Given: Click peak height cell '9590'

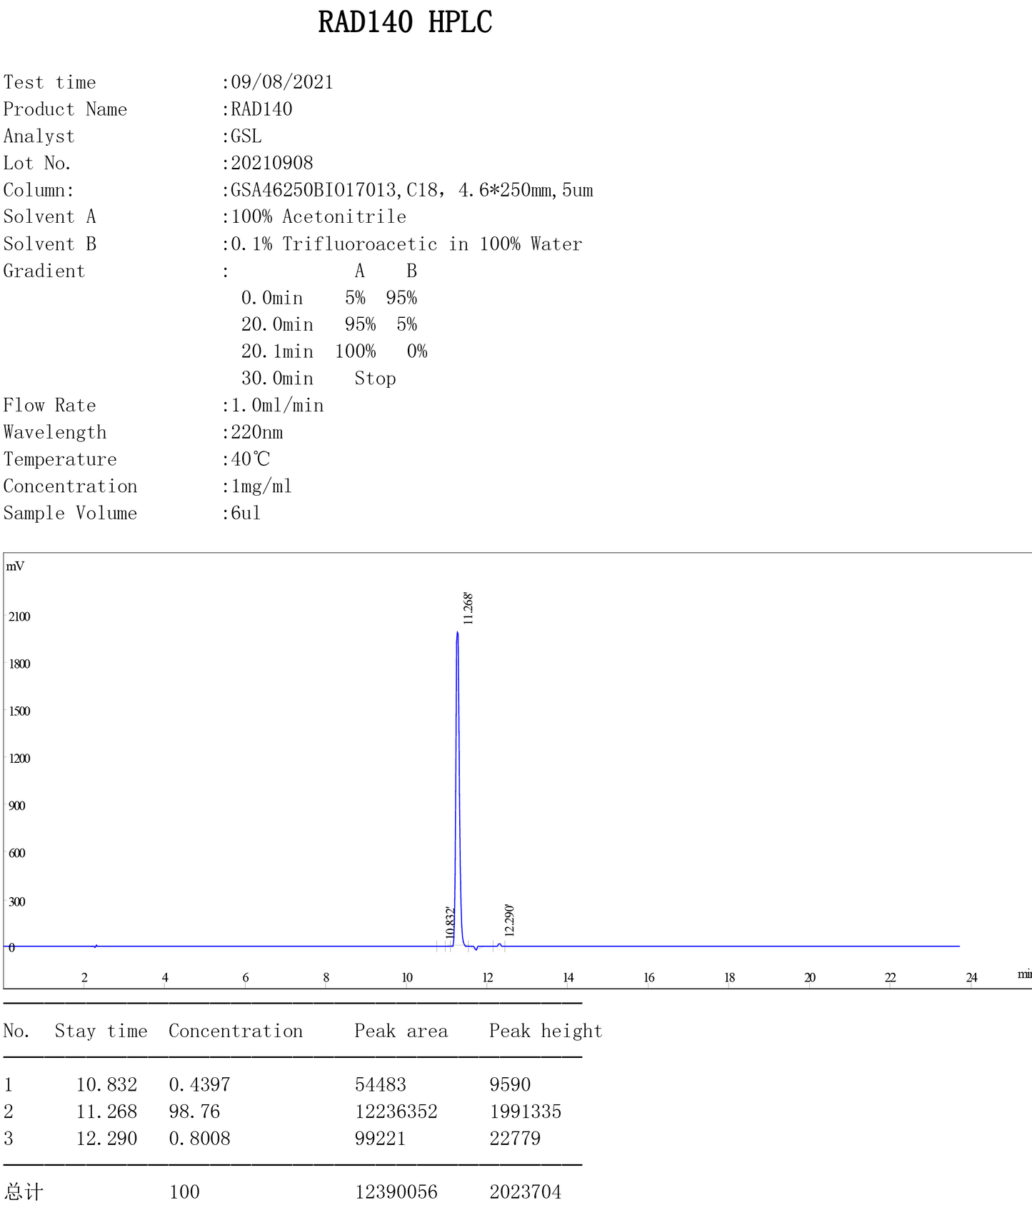Looking at the screenshot, I should point(510,1084).
